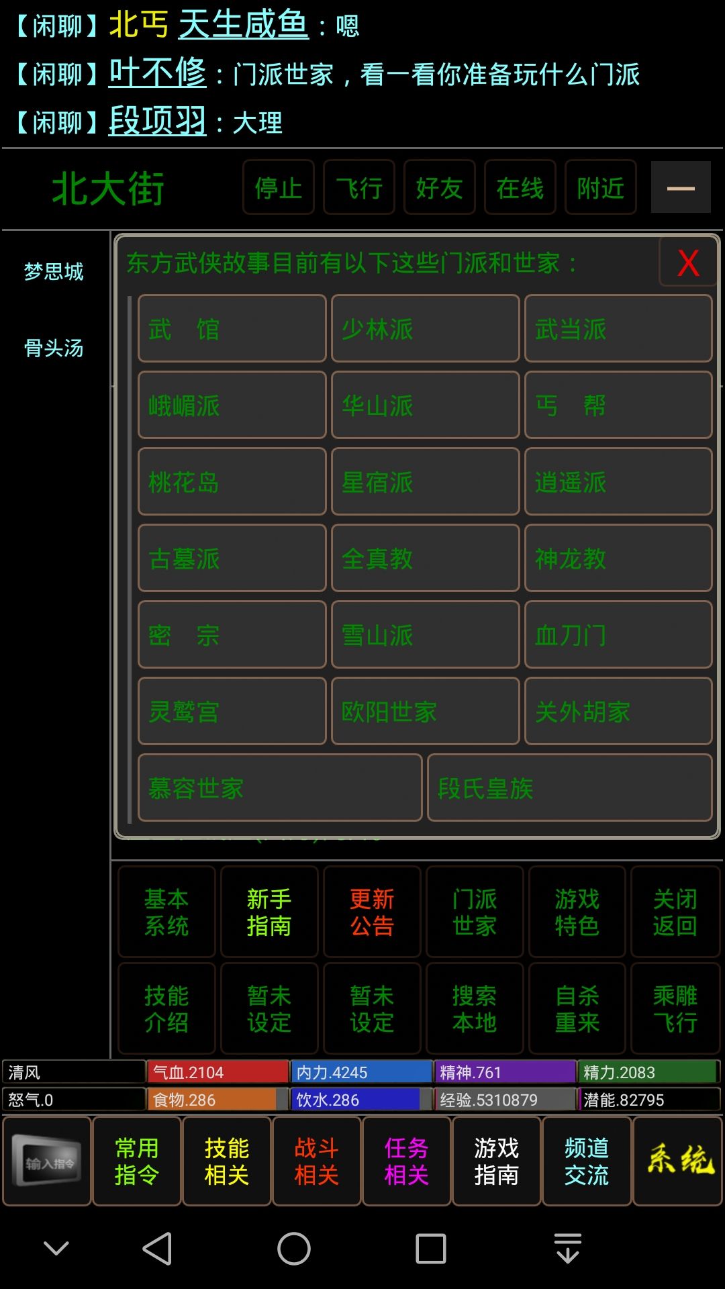The width and height of the screenshot is (725, 1289).
Task: View the 全真教 entry
Action: pos(426,559)
